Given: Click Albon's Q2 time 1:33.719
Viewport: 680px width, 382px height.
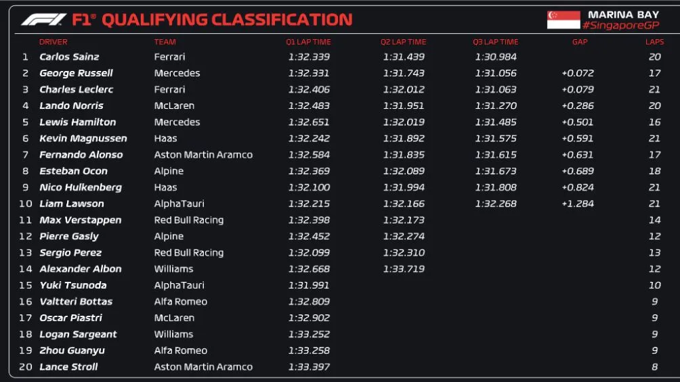Looking at the screenshot, I should [x=404, y=269].
